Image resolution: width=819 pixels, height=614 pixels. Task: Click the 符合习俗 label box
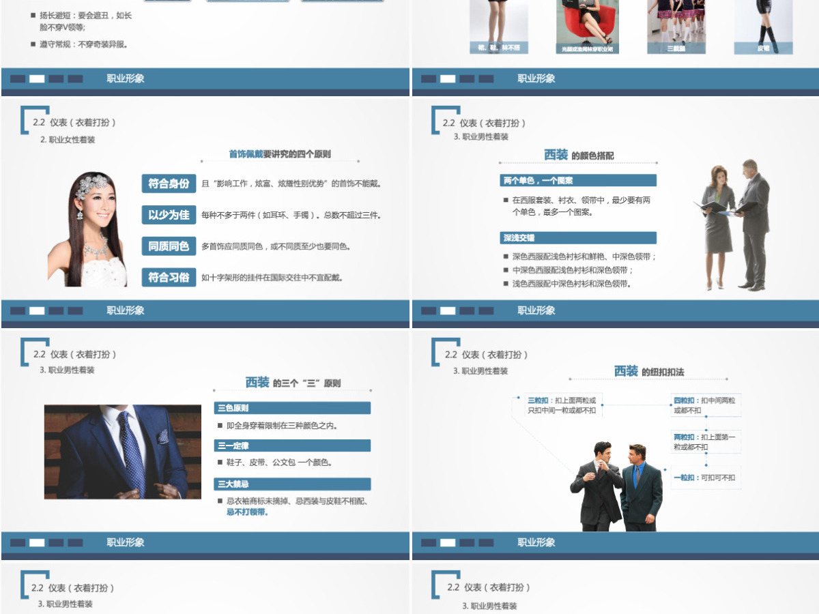point(169,278)
